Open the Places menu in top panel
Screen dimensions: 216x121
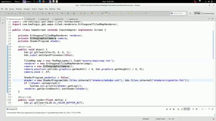[18, 1]
